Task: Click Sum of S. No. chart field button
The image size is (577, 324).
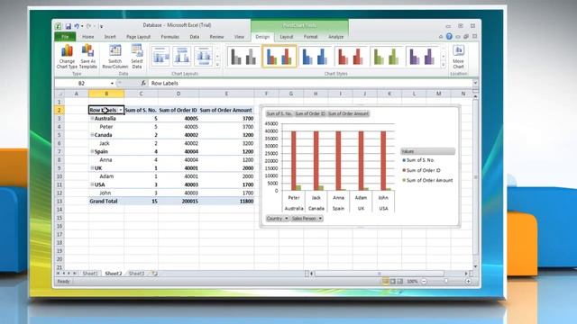Action: click(x=279, y=114)
